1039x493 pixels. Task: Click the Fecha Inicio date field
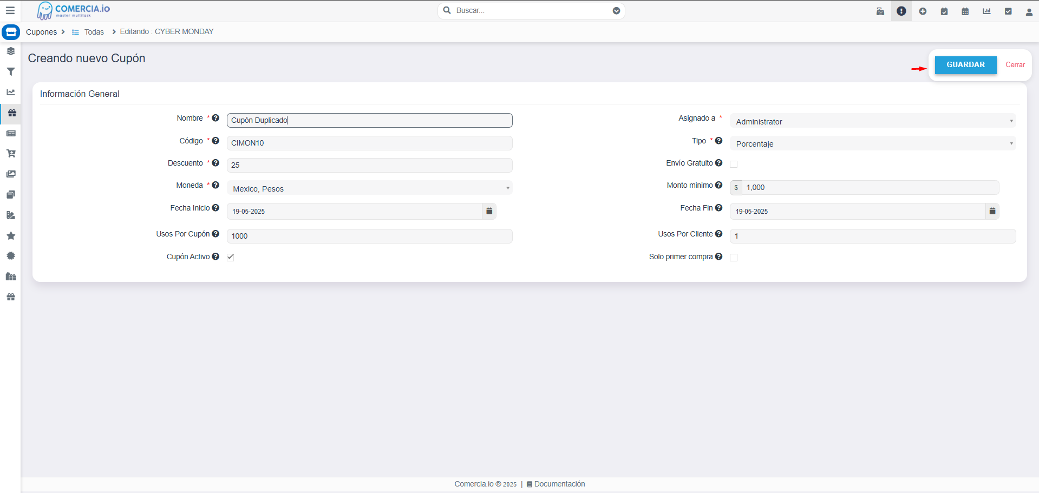coord(354,211)
